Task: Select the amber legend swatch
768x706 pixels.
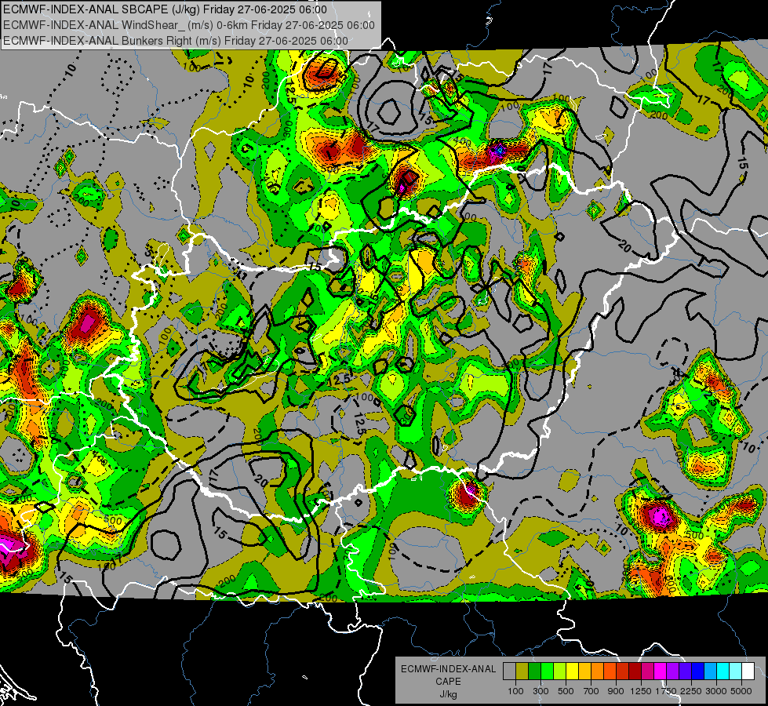Action: (584, 671)
